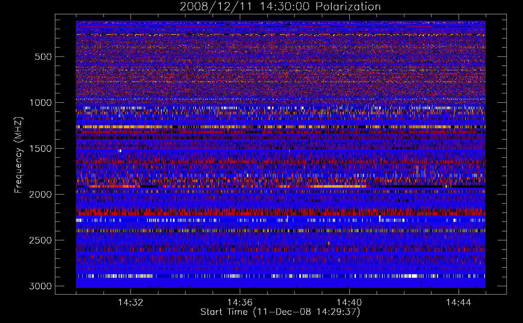Click the 2000 frequency tick label
Image resolution: width=523 pixels, height=323 pixels.
coord(40,194)
